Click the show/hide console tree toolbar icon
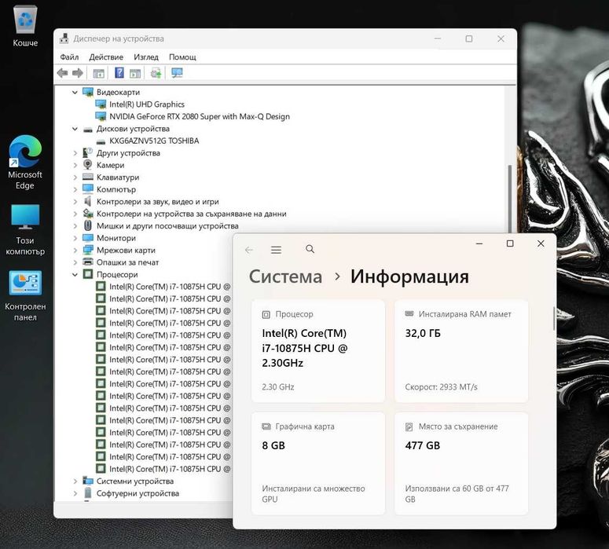 99,72
